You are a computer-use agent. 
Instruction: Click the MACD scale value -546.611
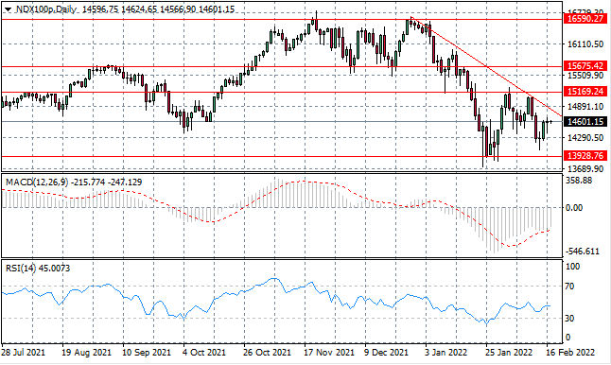coord(583,252)
